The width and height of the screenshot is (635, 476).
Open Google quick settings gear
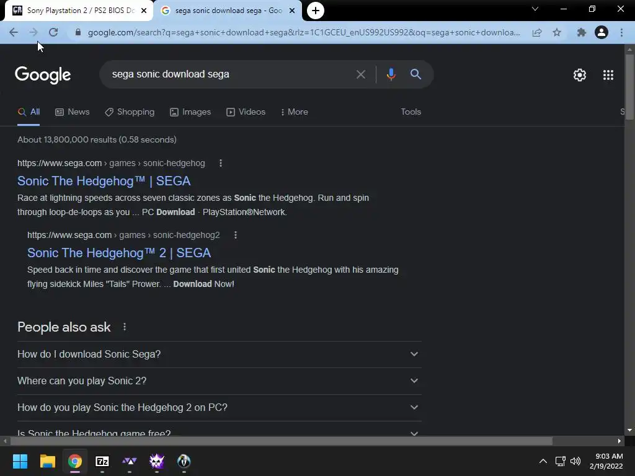coord(580,75)
